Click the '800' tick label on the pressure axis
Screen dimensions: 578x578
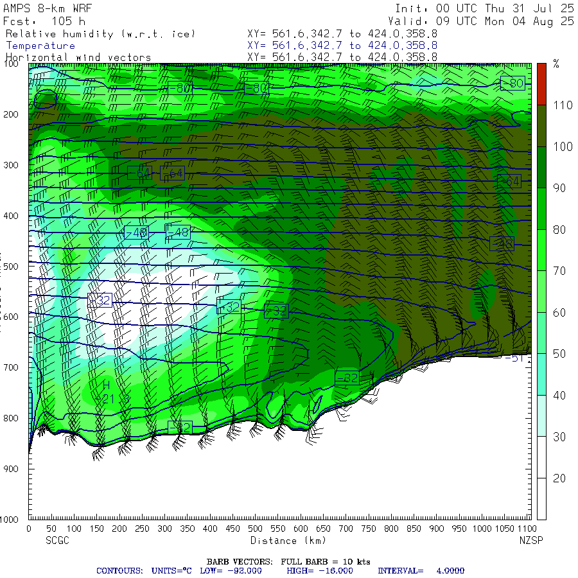pyautogui.click(x=11, y=418)
